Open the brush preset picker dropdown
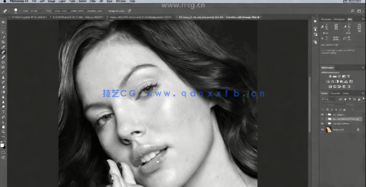 click(x=20, y=11)
